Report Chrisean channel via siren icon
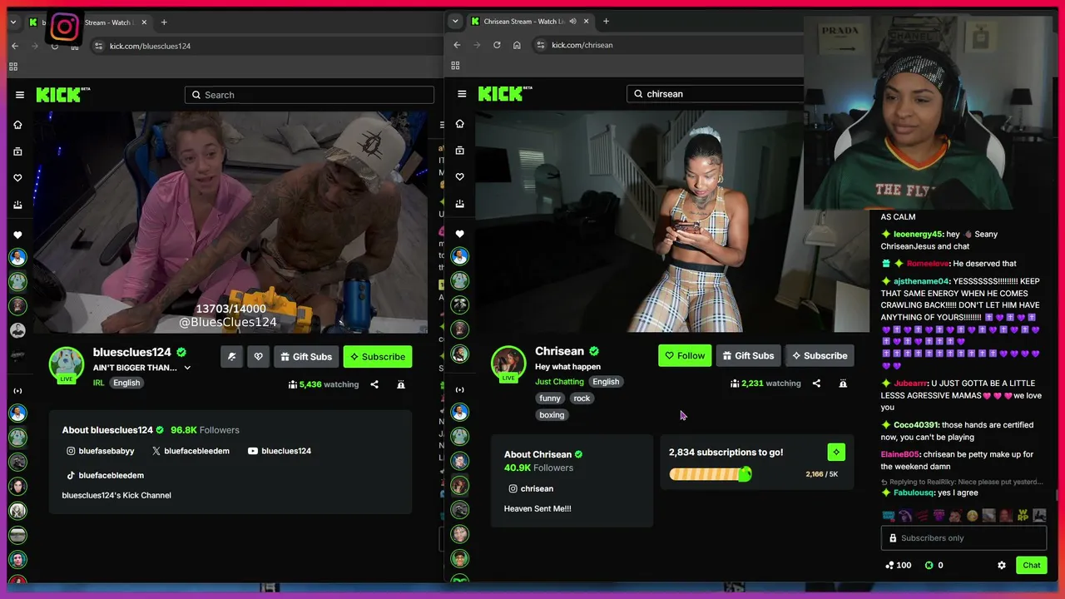The width and height of the screenshot is (1065, 599). pyautogui.click(x=843, y=384)
